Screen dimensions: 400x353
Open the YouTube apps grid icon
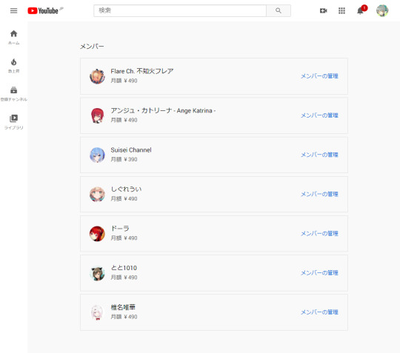(x=341, y=10)
